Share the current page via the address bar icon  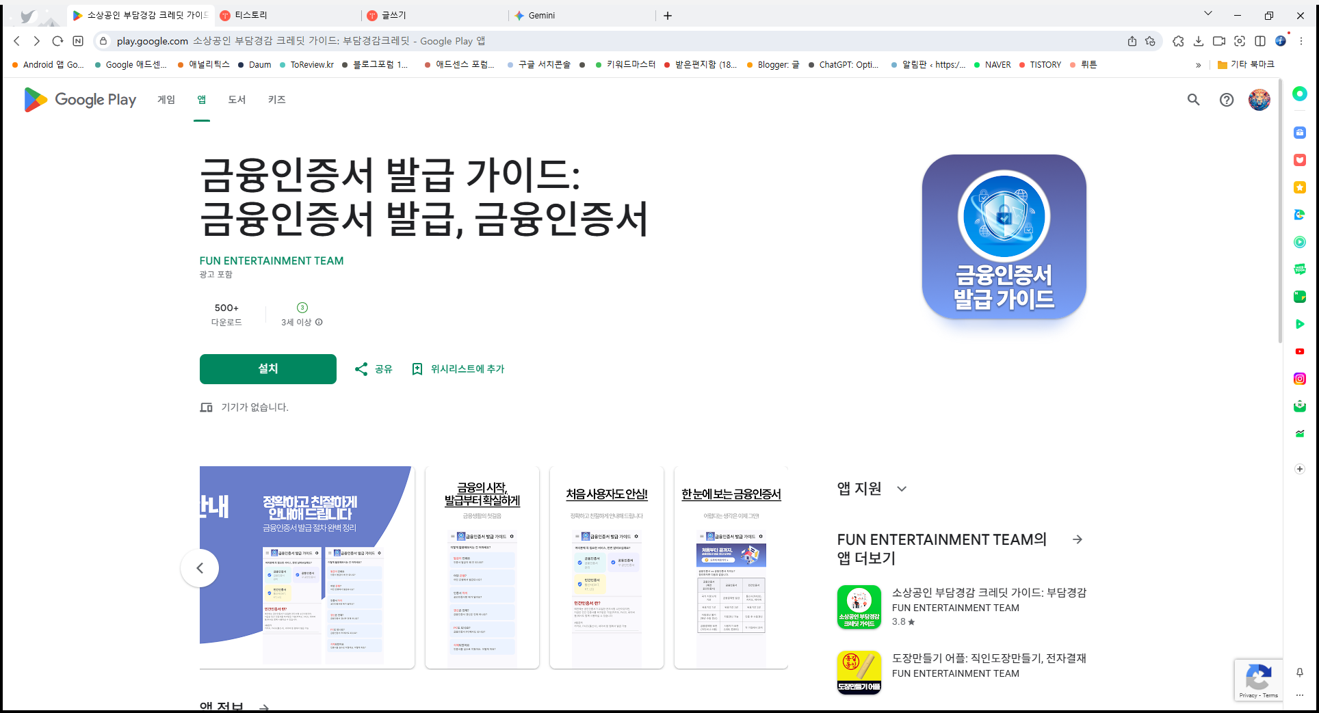point(1133,41)
